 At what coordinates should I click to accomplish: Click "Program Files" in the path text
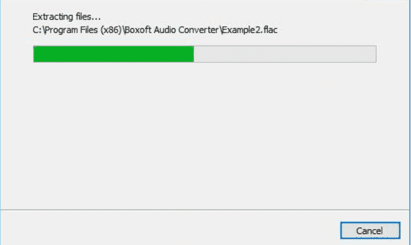click(71, 30)
